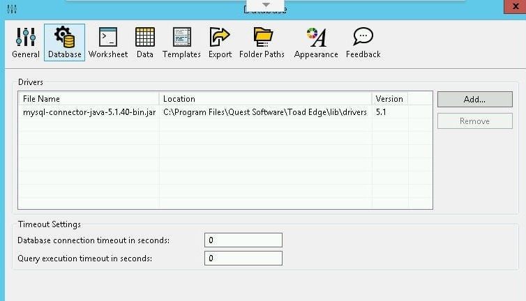Focus Query execution timeout field
Viewport: 526px width, 301px height.
point(243,258)
